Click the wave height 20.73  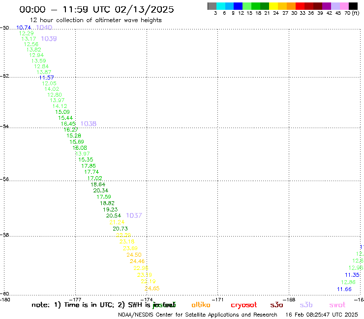pyautogui.click(x=120, y=229)
